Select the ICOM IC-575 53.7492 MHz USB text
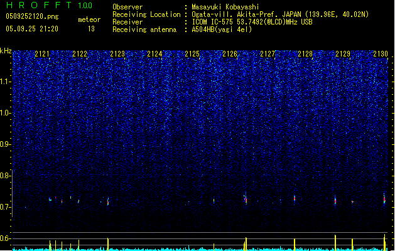Viewport: 395px width, 251px height. (252, 22)
